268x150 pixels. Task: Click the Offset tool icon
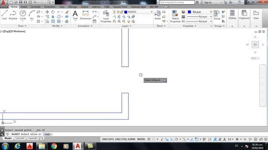(67, 21)
